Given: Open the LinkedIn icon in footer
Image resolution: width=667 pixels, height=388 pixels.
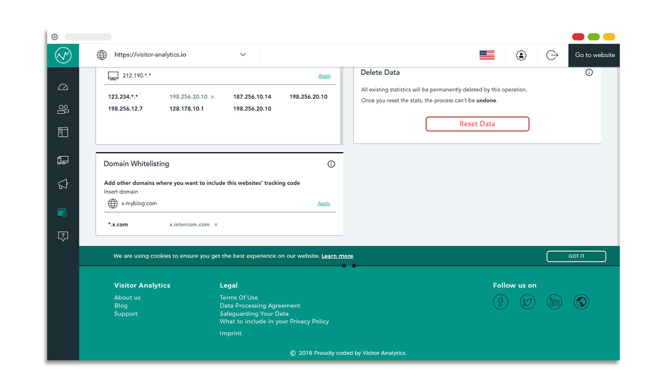Looking at the screenshot, I should [554, 302].
